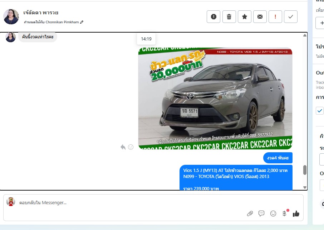
Task: Click the chat scrollbar up arrow
Action: [305, 35]
